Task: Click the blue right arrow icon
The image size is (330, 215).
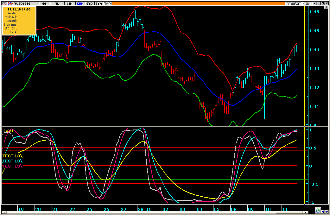Action: point(327,212)
